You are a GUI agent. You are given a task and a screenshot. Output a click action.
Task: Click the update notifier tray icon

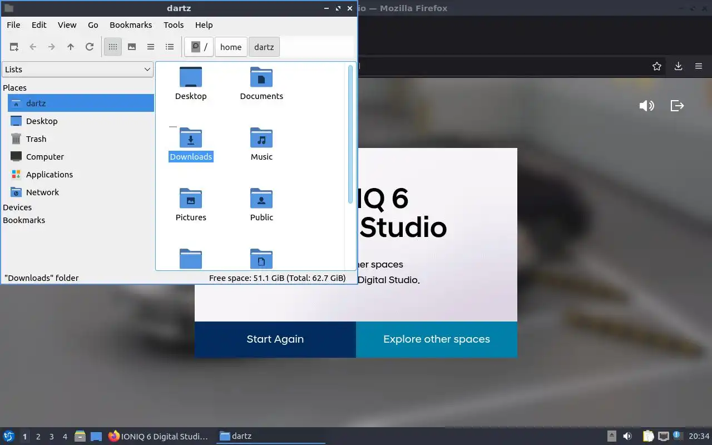pos(678,436)
